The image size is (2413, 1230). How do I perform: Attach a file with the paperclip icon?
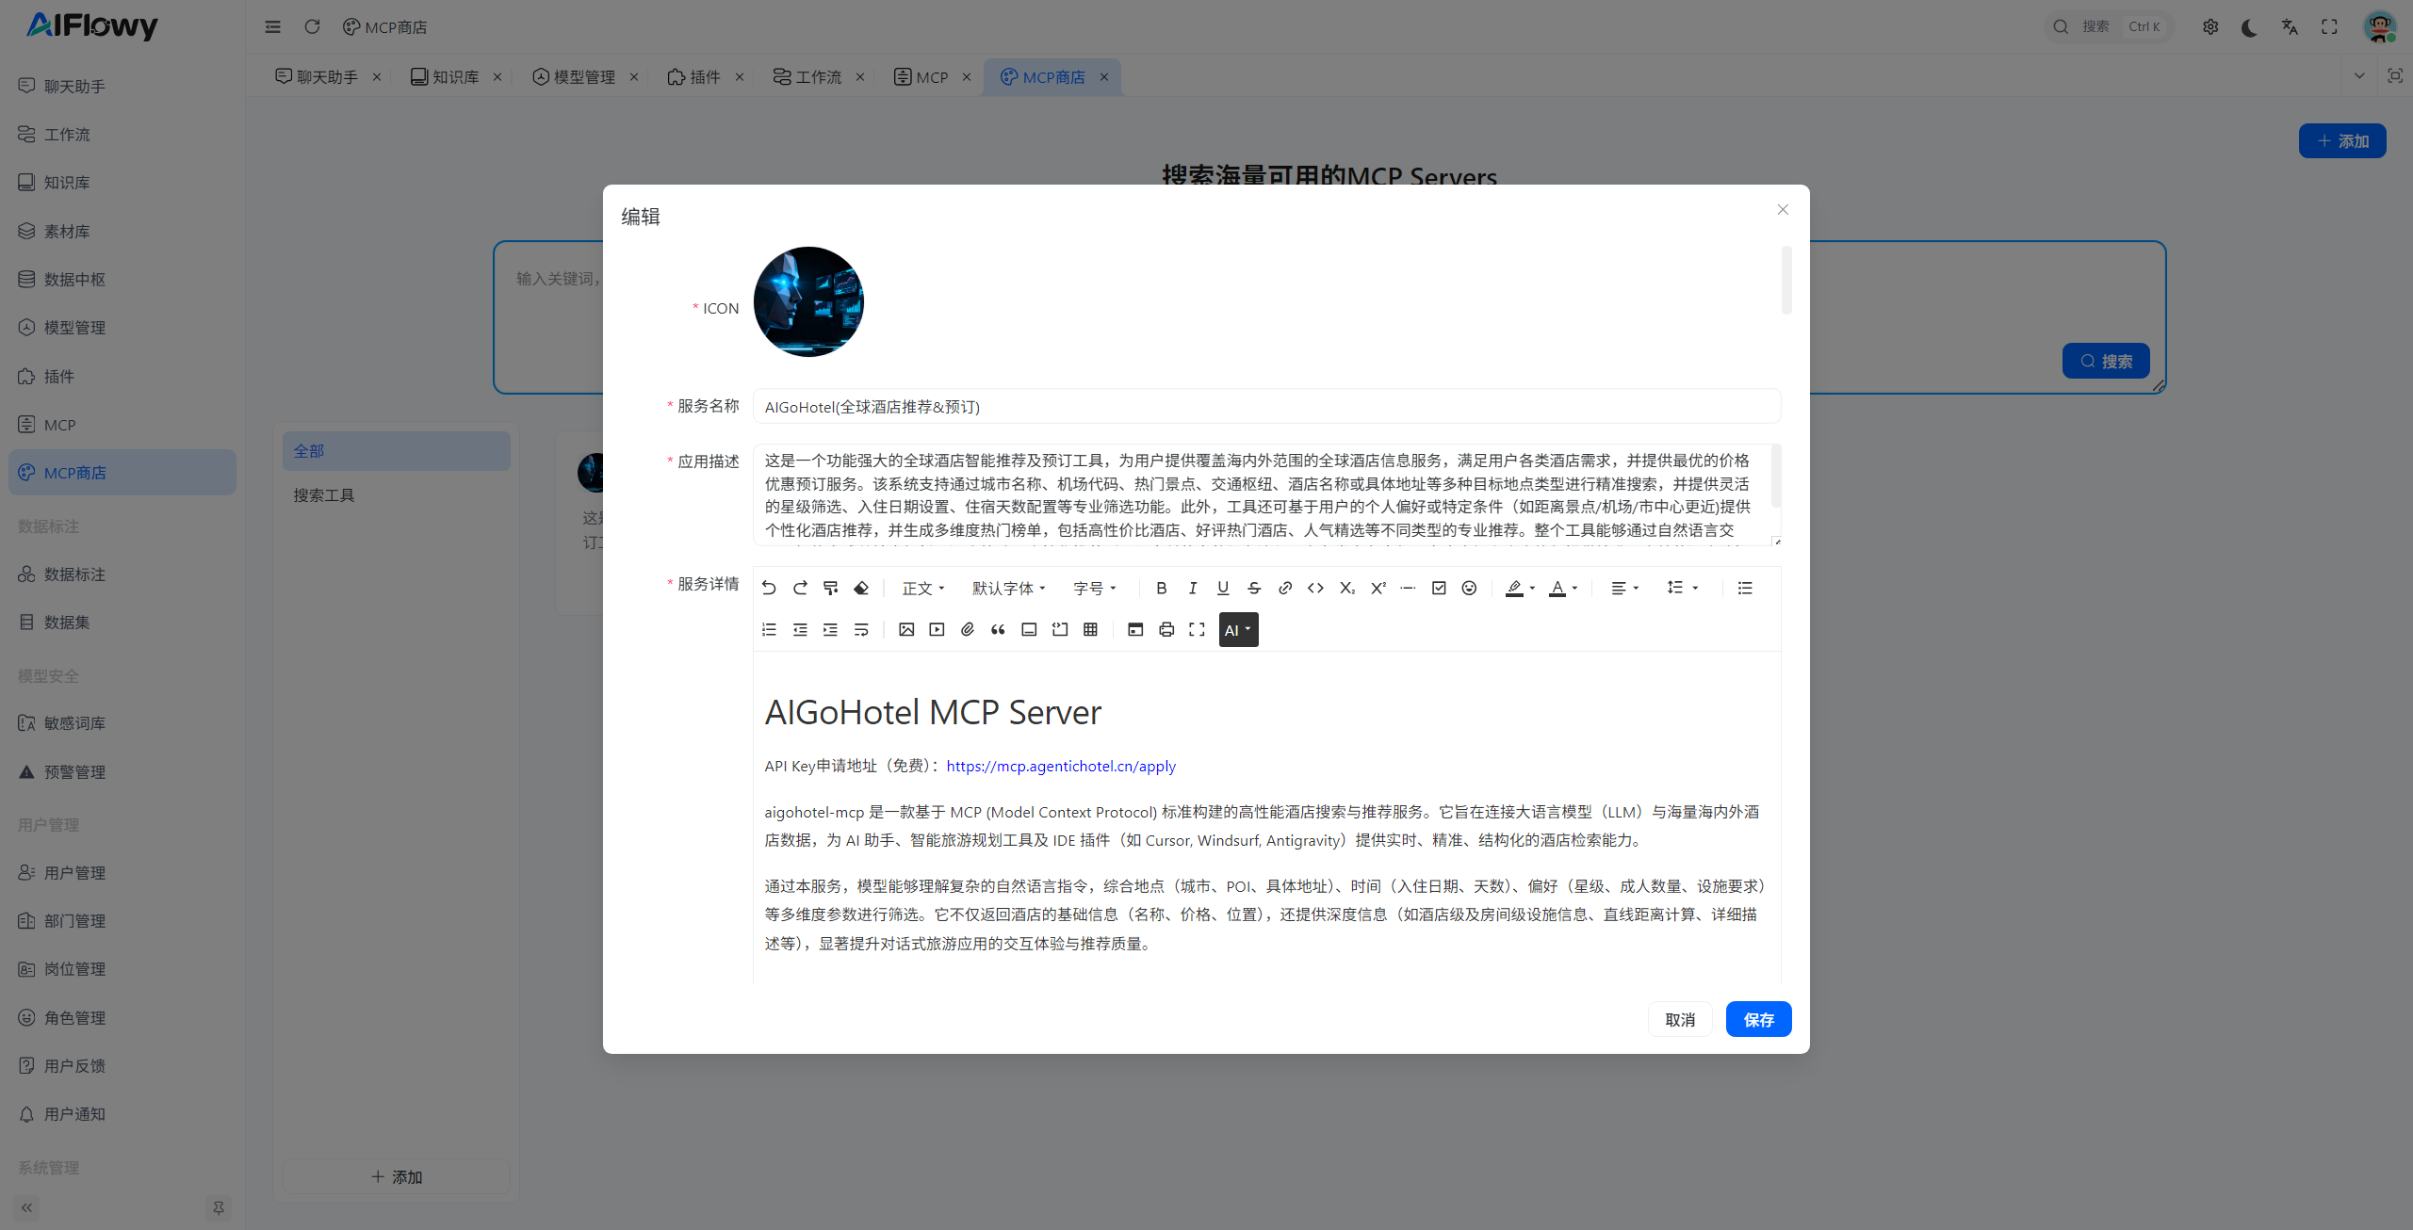pos(967,629)
